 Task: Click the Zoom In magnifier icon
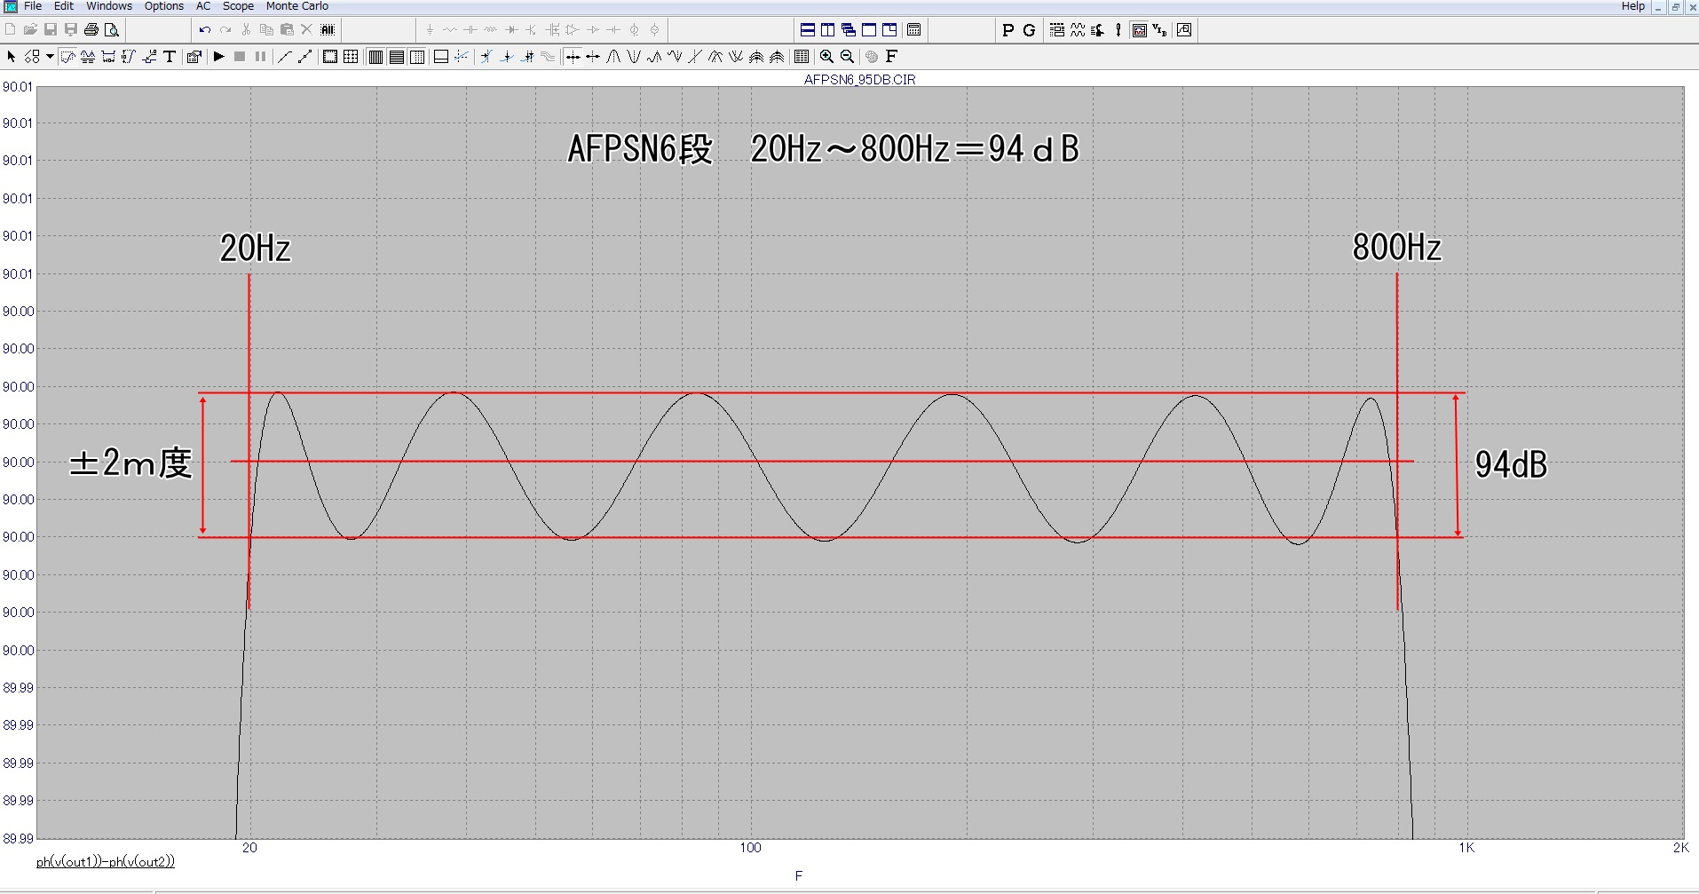tap(826, 57)
